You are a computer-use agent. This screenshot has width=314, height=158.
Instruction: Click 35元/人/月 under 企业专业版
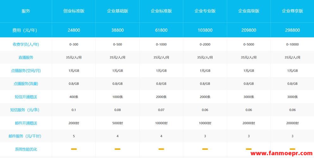point(205,58)
